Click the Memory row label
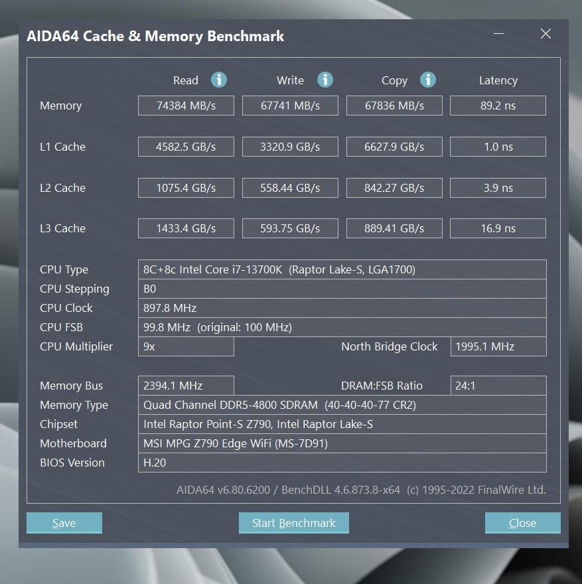Viewport: 582px width, 584px height. point(60,106)
